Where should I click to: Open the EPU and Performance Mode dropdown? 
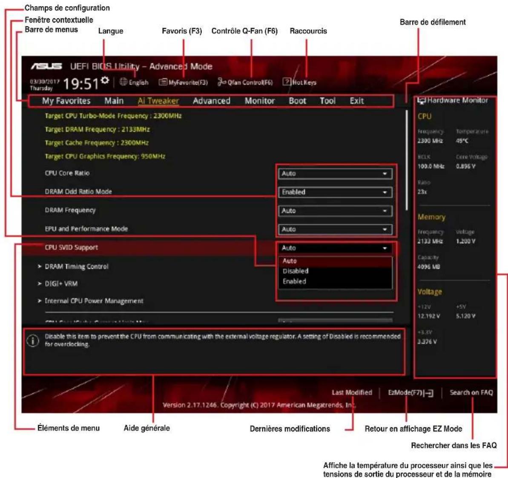[x=335, y=229]
